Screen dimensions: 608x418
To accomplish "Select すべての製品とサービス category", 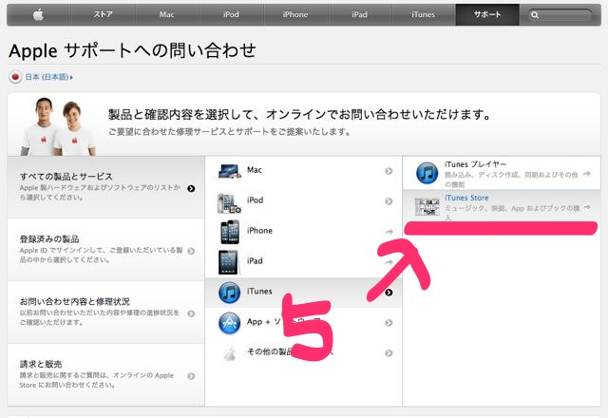I will point(105,187).
